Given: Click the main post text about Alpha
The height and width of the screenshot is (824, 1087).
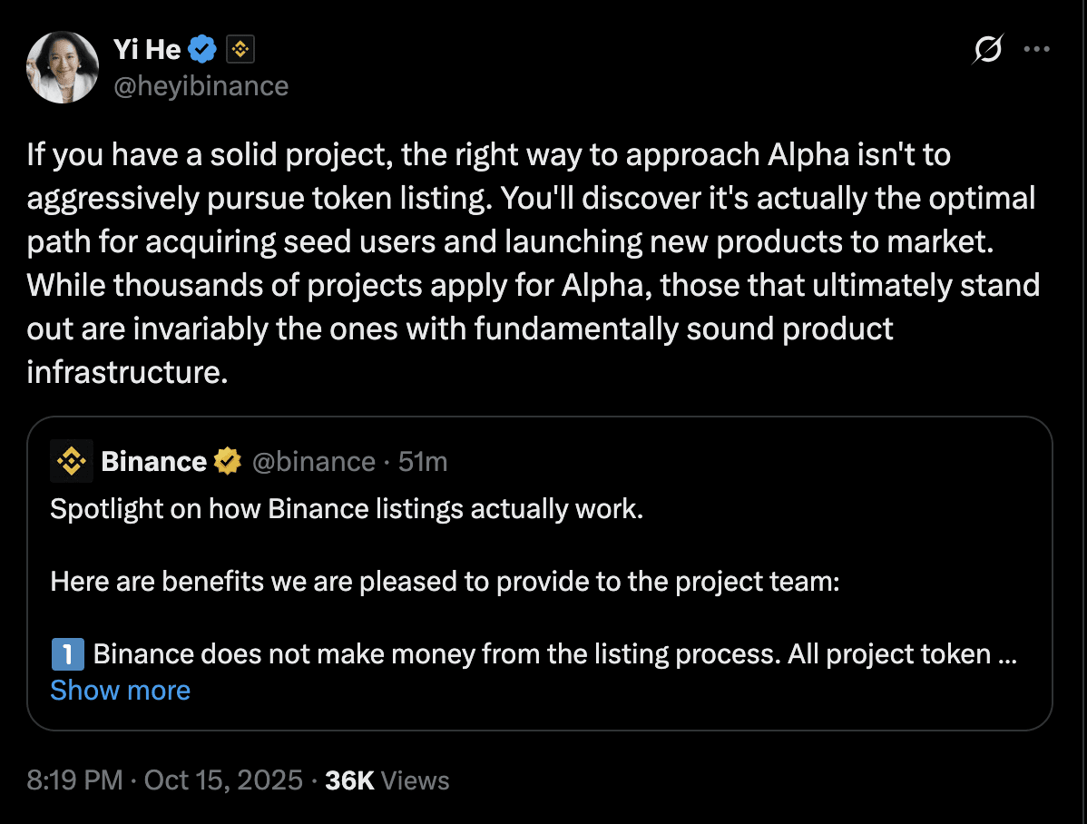Looking at the screenshot, I should [x=534, y=263].
